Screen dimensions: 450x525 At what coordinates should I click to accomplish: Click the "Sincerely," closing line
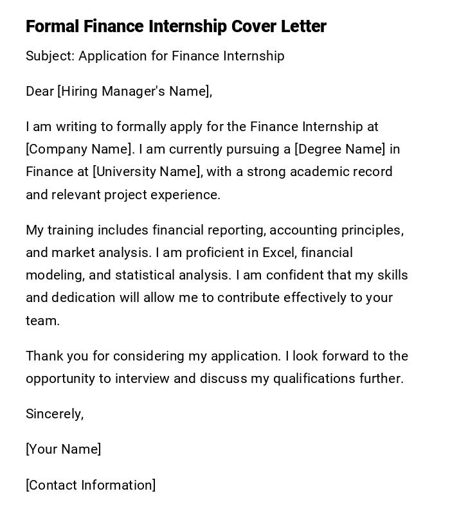[x=55, y=414]
